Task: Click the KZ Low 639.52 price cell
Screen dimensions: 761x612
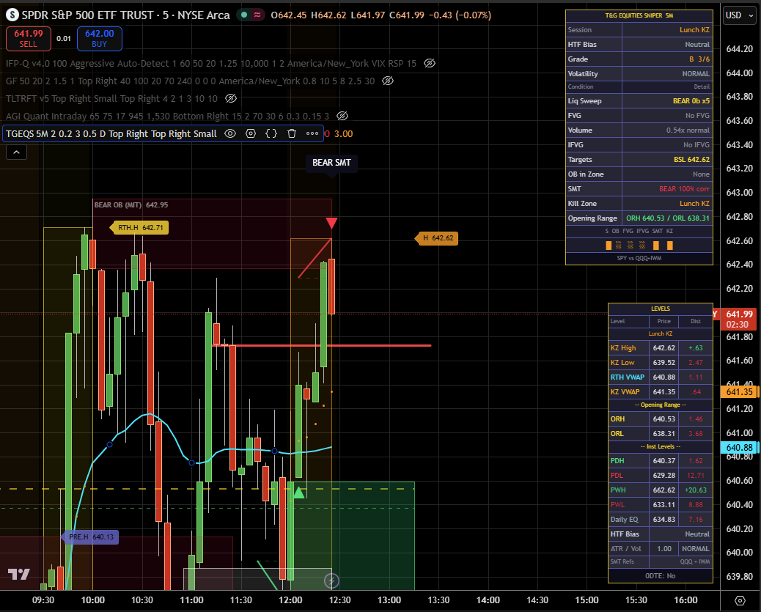Action: pyautogui.click(x=664, y=363)
